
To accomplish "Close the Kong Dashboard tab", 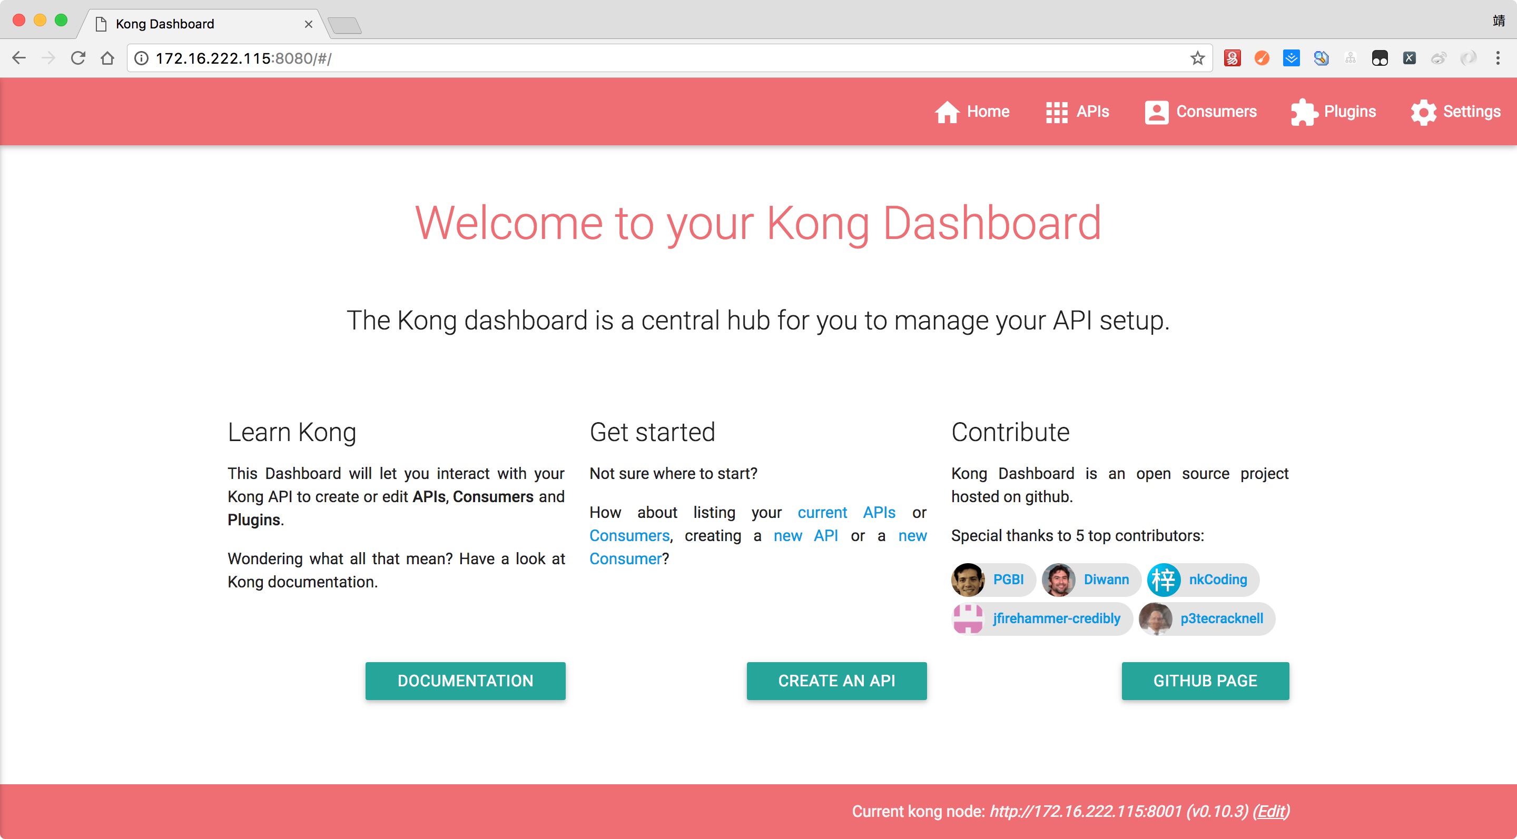I will click(308, 24).
